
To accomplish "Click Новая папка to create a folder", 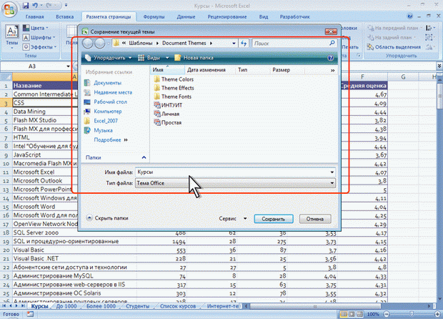I will point(194,58).
